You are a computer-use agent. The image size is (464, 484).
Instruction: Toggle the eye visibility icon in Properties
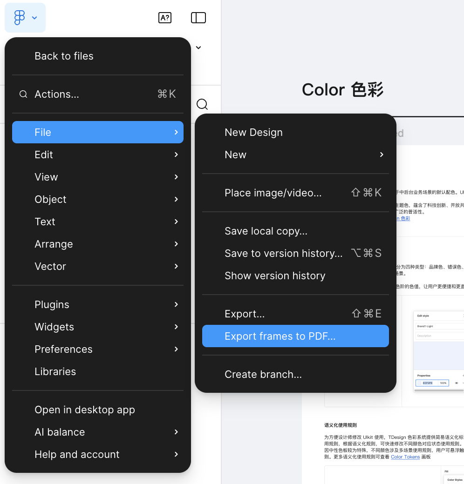[x=457, y=383]
